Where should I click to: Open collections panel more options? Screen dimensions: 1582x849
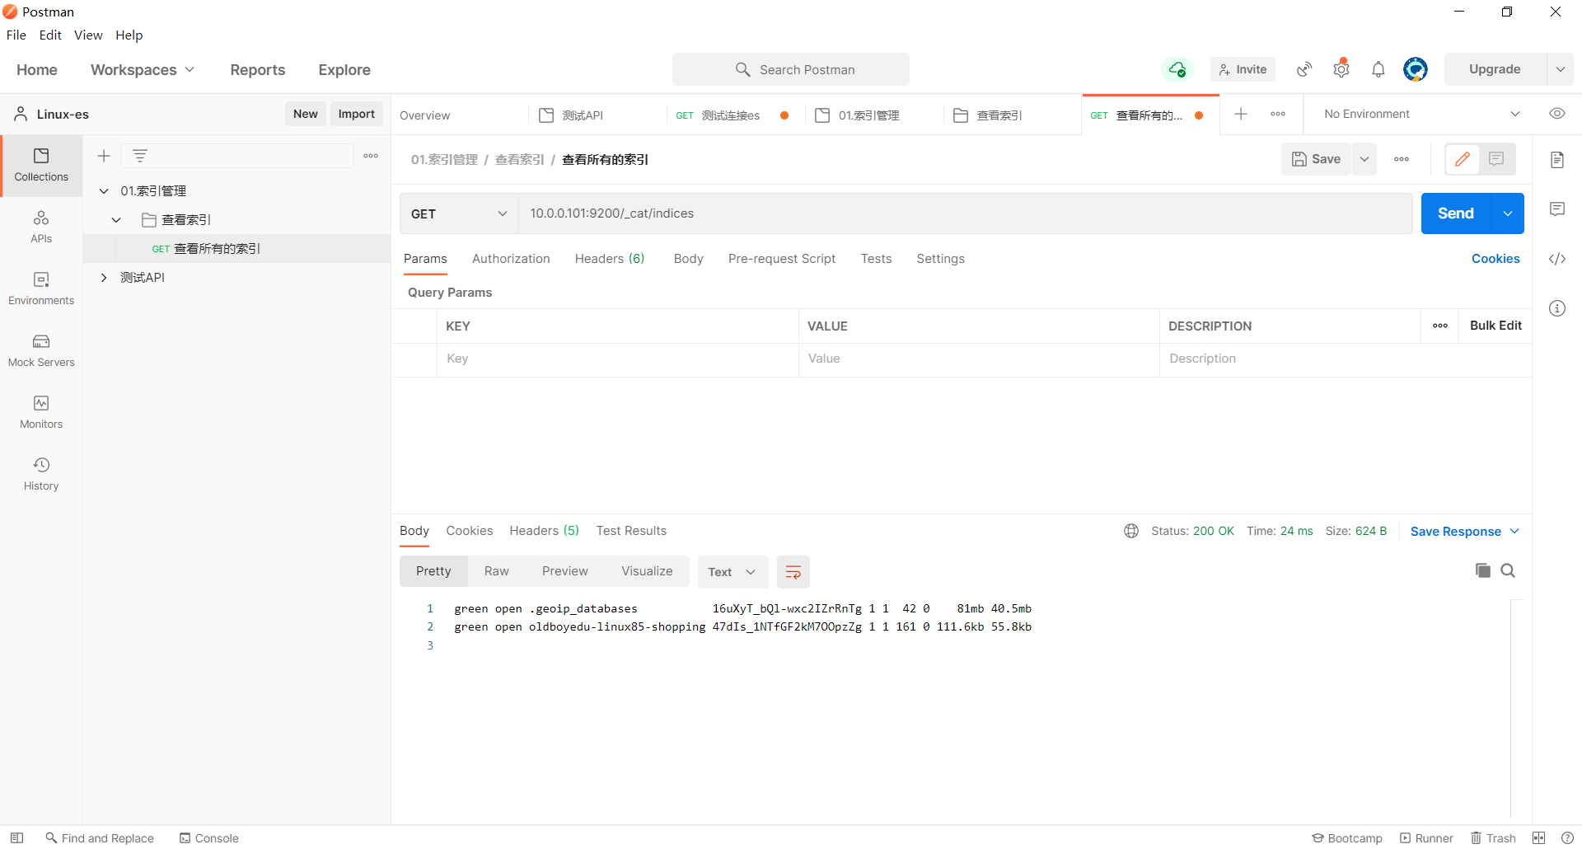(x=371, y=156)
